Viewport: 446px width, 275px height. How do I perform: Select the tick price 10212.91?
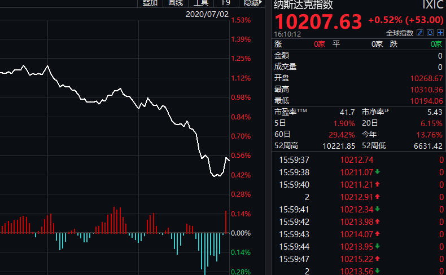[x=356, y=197]
